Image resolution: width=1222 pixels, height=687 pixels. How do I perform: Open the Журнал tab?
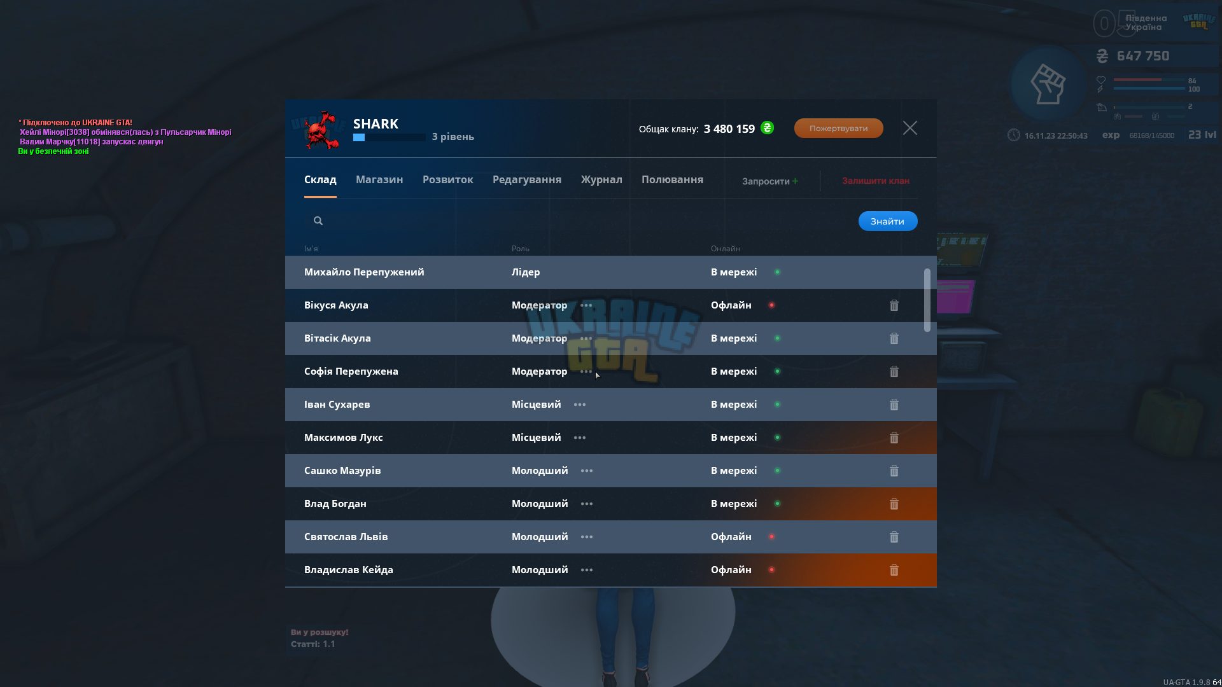coord(601,179)
